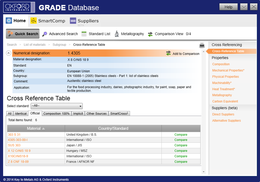260x182 pixels.
Task: Go to List of materials breadcrumb
Action: (x=35, y=44)
